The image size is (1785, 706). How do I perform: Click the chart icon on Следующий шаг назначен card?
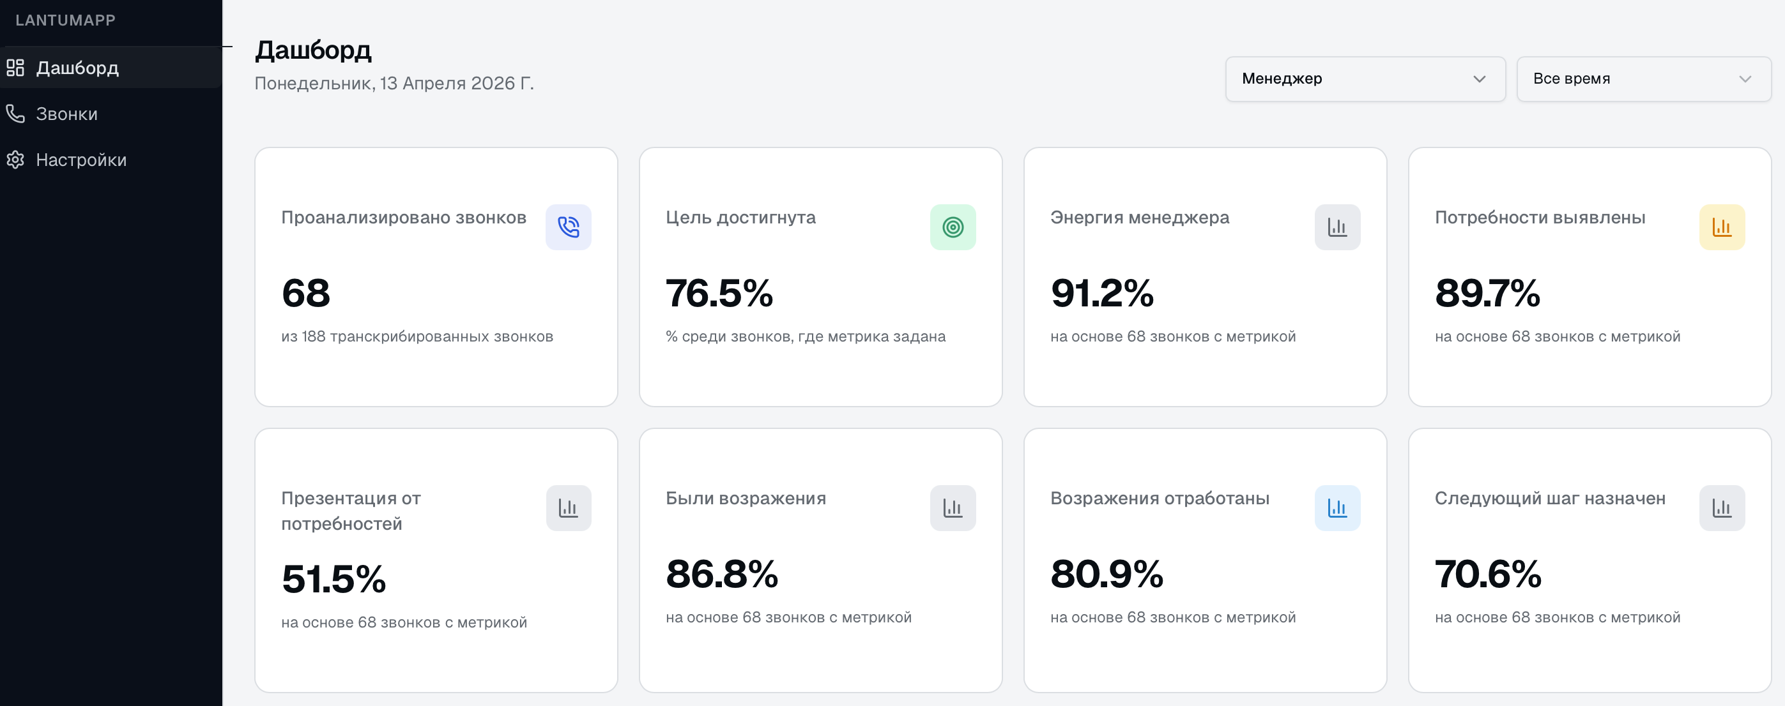(x=1722, y=507)
